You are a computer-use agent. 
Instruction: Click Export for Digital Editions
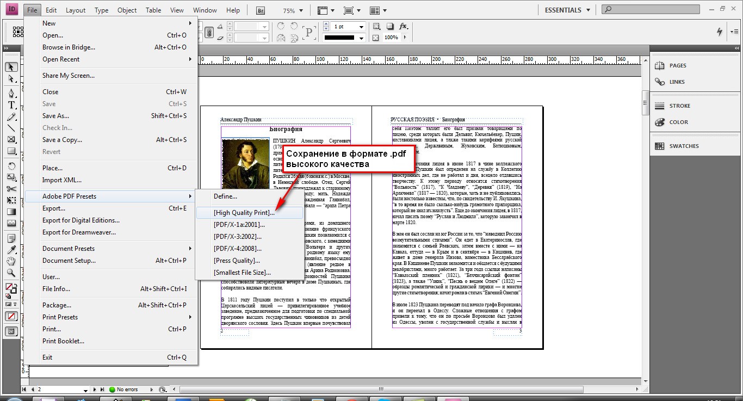click(81, 220)
